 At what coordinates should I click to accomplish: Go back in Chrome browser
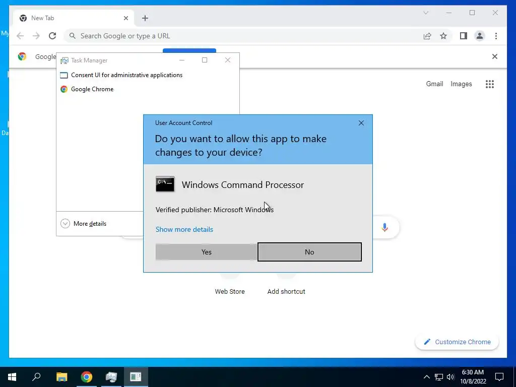coord(20,36)
